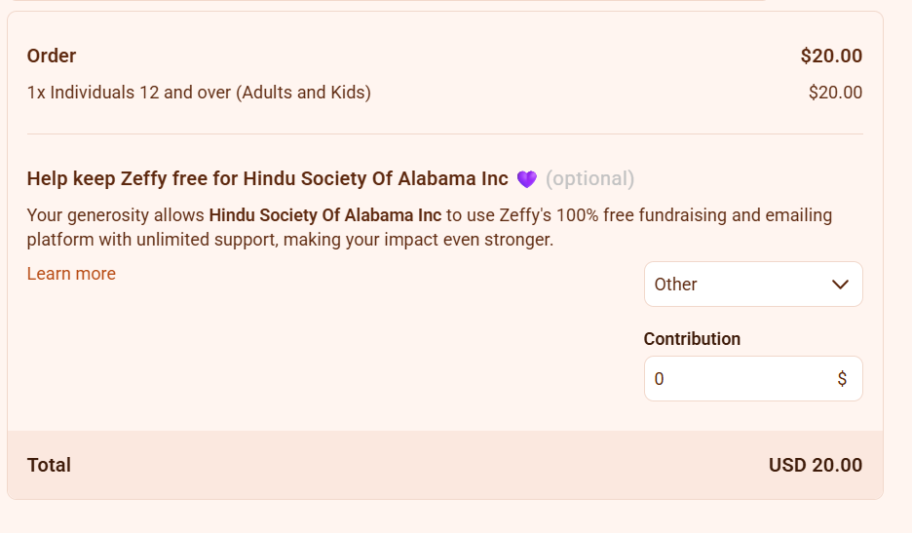Image resolution: width=912 pixels, height=533 pixels.
Task: Click the USD 20.00 total amount
Action: coord(816,465)
